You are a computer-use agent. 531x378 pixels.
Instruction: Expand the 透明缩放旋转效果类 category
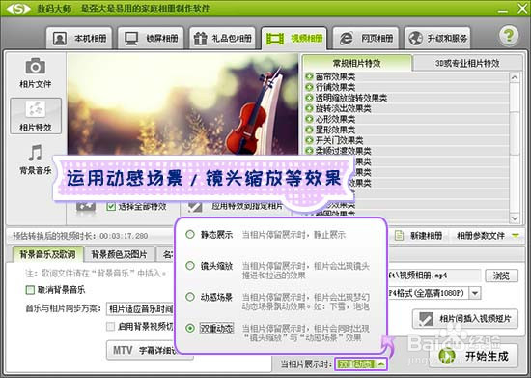309,98
